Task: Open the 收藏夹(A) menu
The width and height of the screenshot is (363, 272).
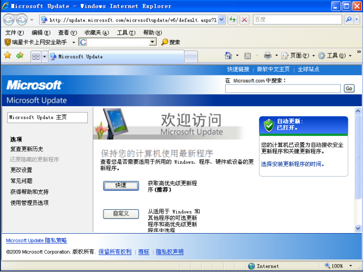Action: pyautogui.click(x=97, y=33)
